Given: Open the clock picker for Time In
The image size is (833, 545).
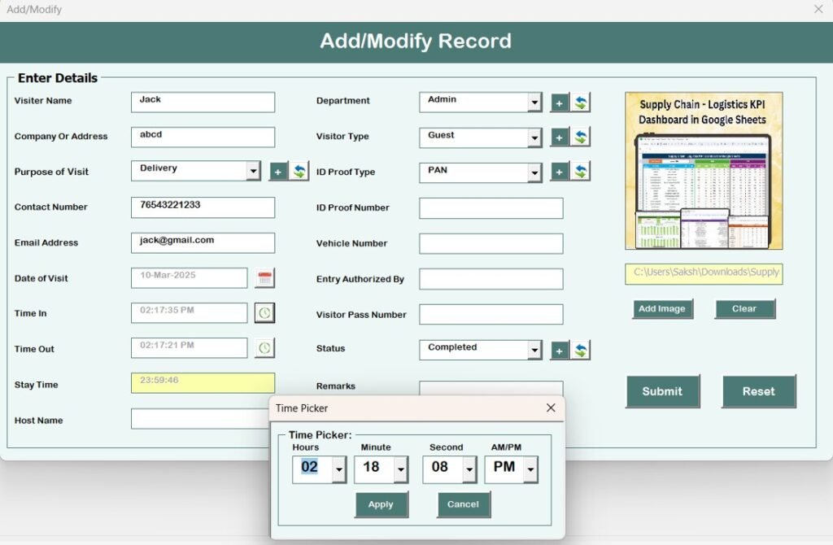Looking at the screenshot, I should click(264, 312).
